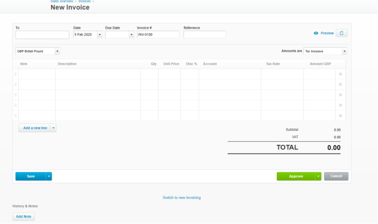This screenshot has height=224, width=378.
Task: Click the TOTAL label
Action: pos(287,147)
